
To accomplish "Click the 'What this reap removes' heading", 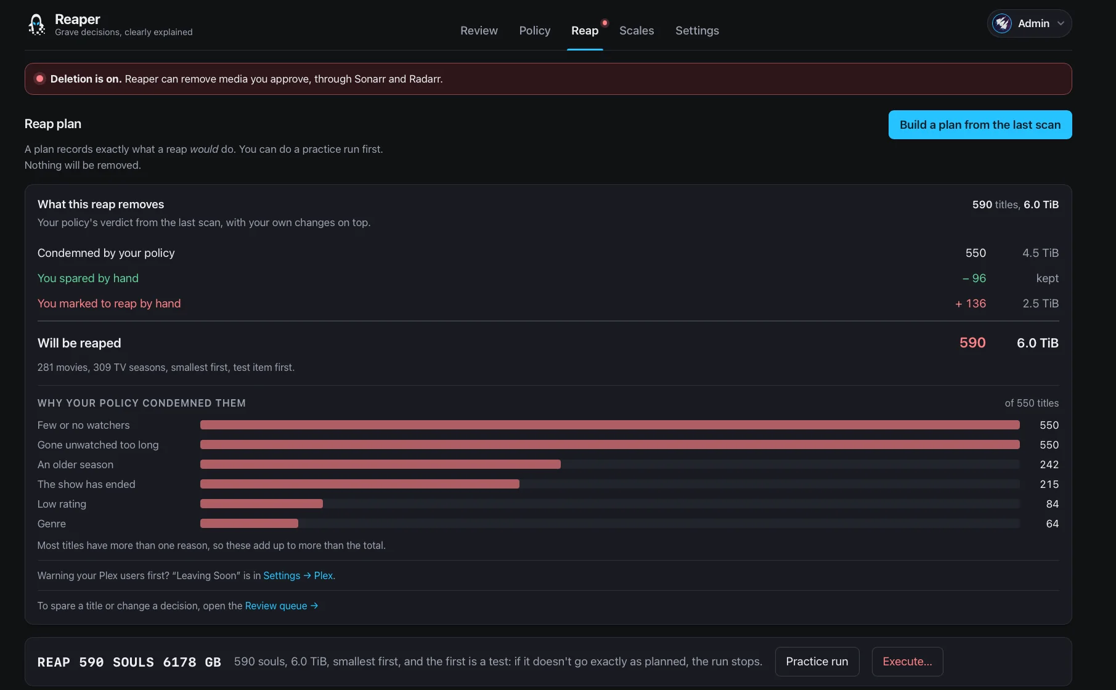I will point(100,205).
